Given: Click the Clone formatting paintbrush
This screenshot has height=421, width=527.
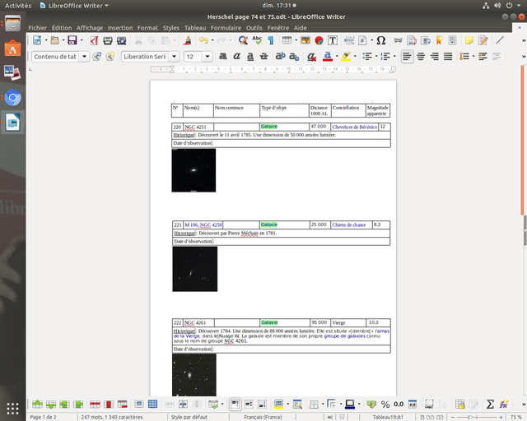Looking at the screenshot, I should pyautogui.click(x=188, y=40).
